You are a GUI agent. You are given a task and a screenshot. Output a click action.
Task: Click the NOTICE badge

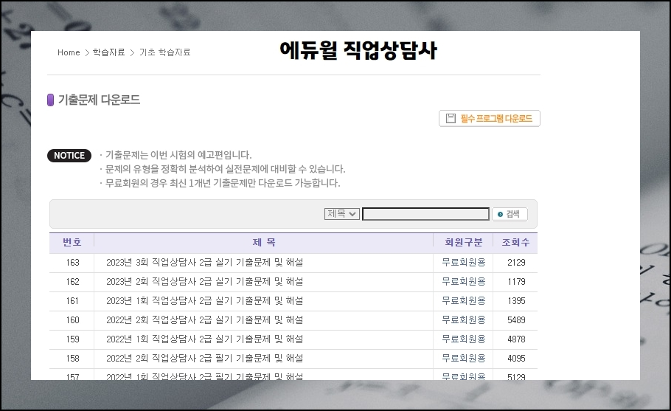[x=69, y=156]
